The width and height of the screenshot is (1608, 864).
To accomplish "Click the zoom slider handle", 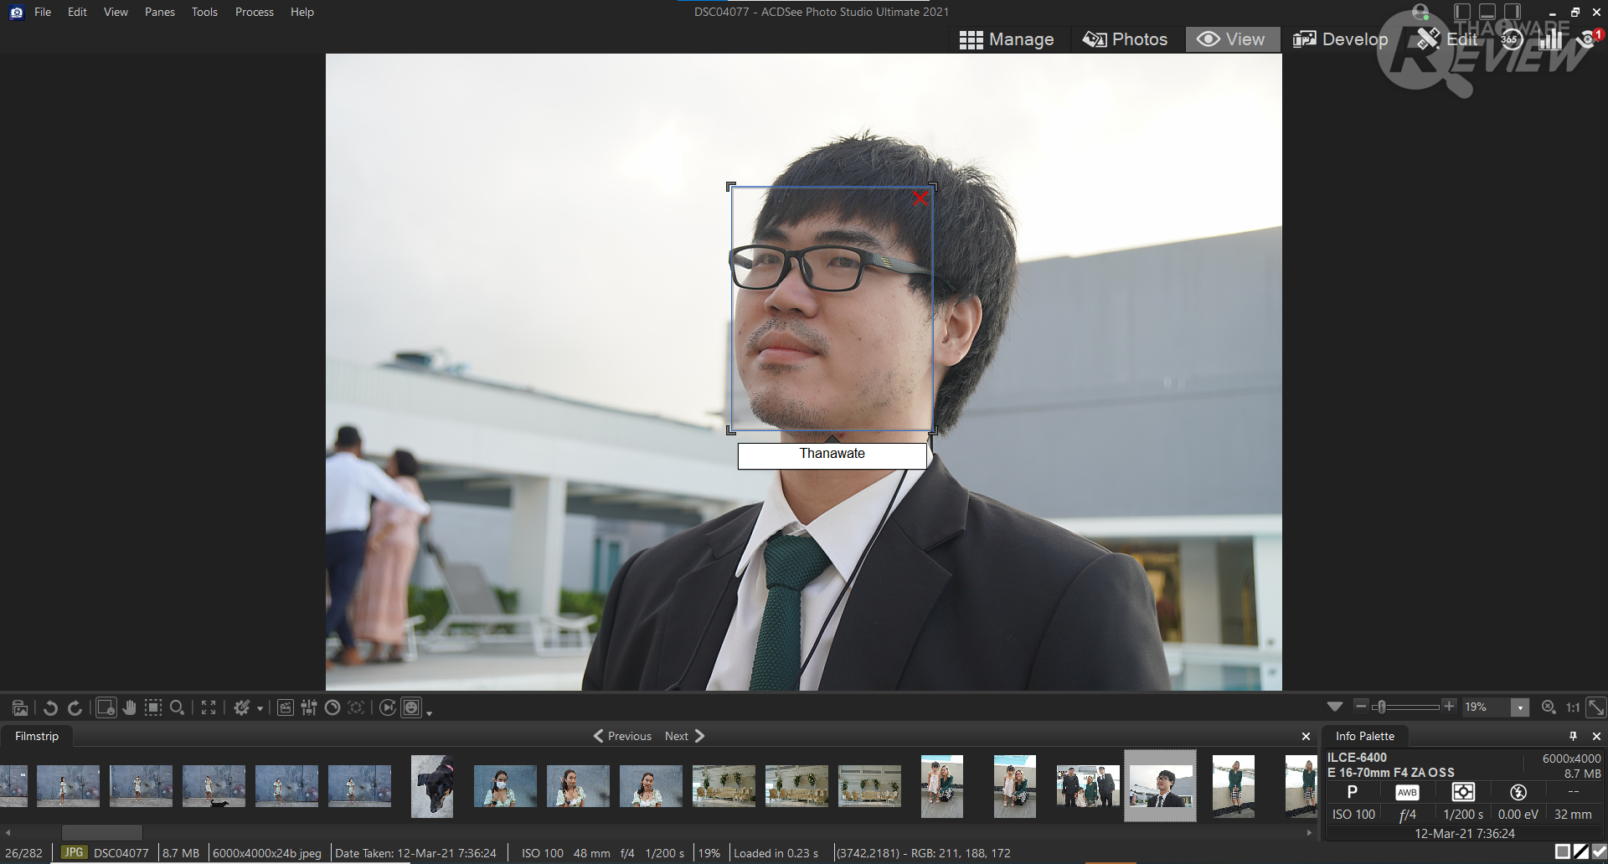I will [x=1380, y=707].
